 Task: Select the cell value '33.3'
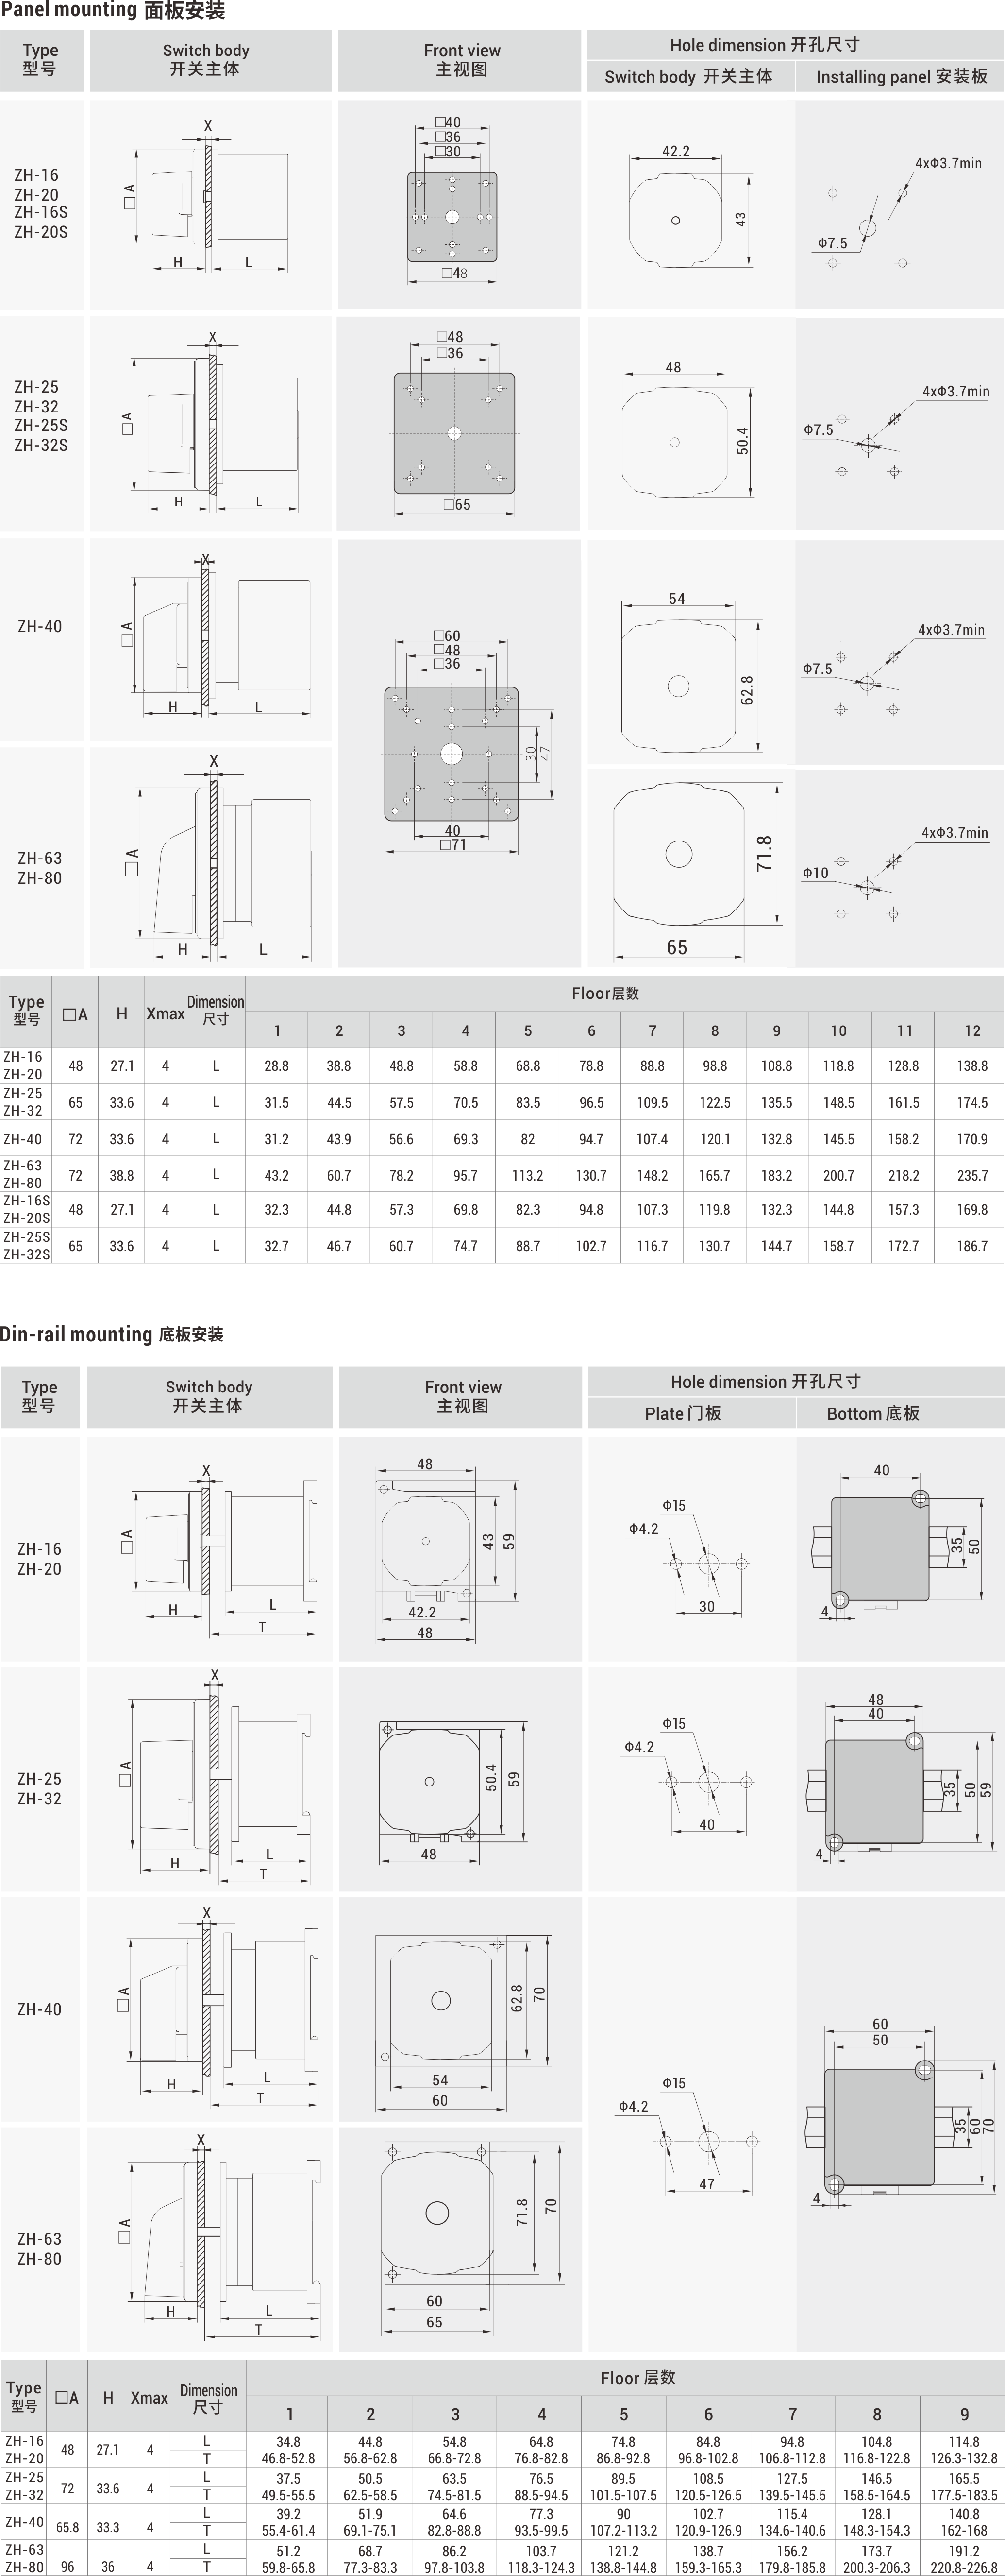tap(108, 2526)
